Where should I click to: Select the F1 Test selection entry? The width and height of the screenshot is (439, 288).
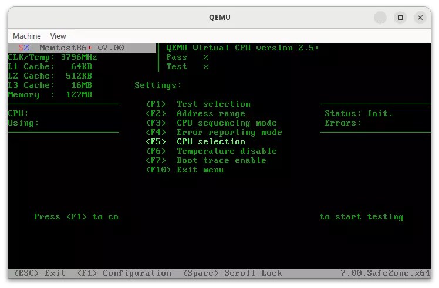tap(198, 104)
